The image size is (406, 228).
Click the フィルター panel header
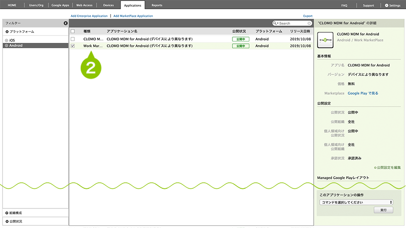(x=36, y=23)
